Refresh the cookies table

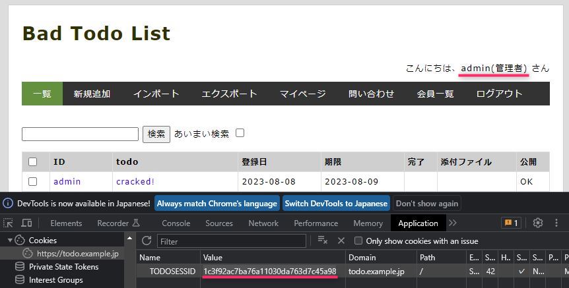pos(147,241)
